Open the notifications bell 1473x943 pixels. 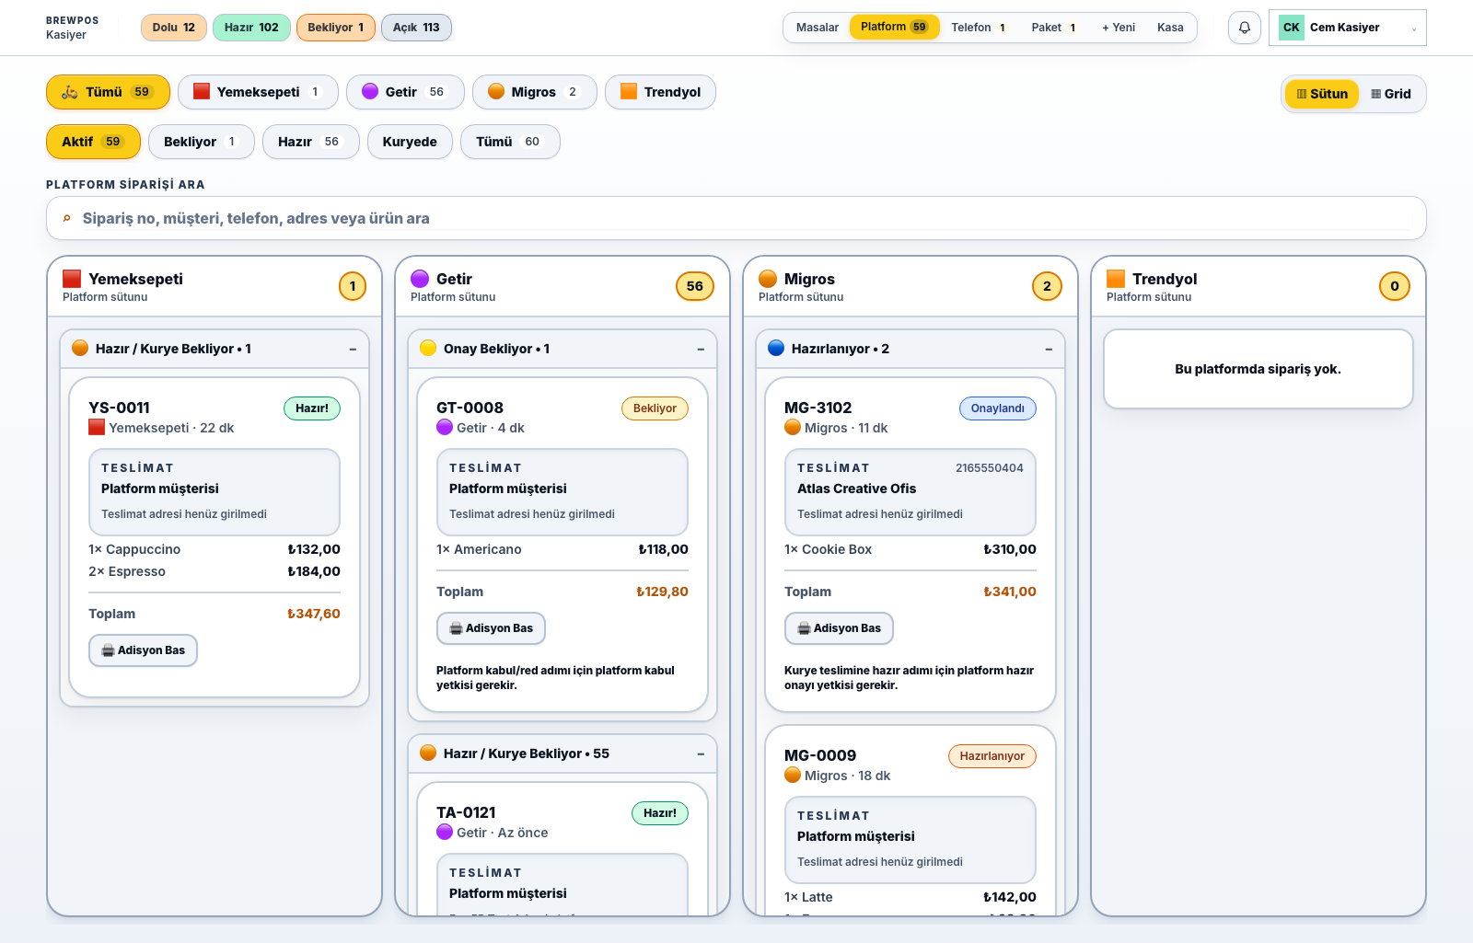click(x=1244, y=28)
